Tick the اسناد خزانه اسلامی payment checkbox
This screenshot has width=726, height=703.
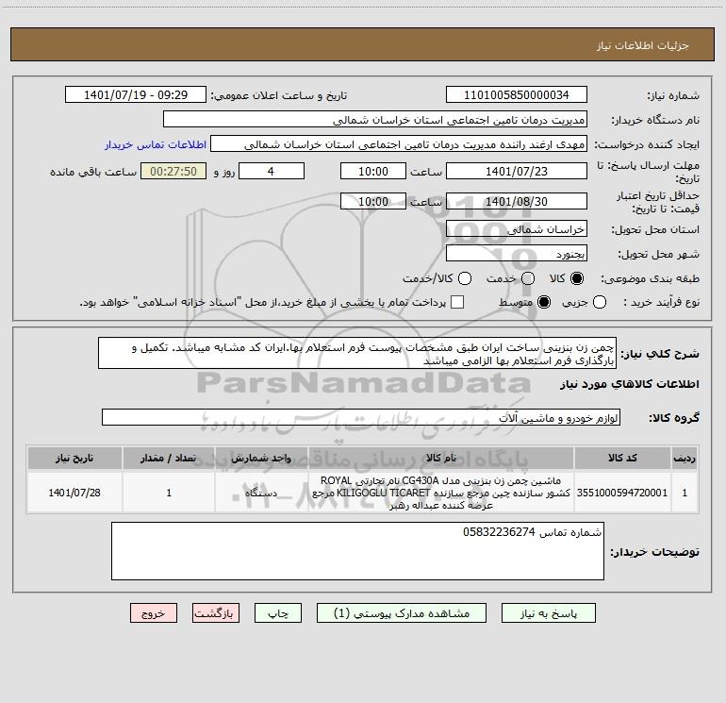[457, 302]
